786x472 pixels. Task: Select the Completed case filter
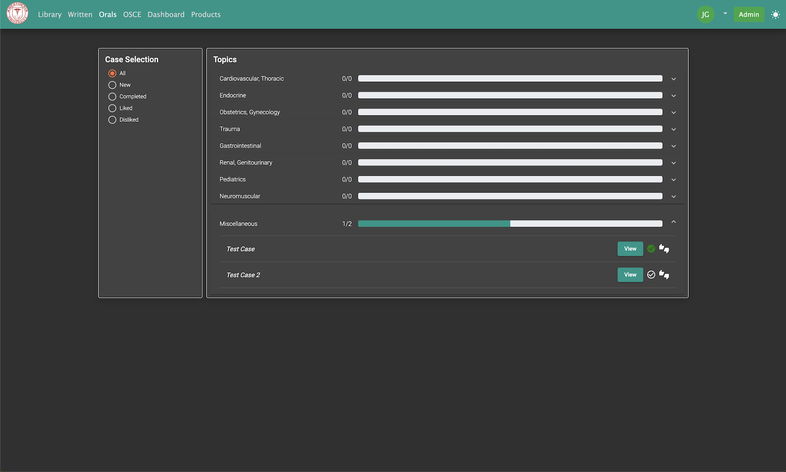(112, 97)
